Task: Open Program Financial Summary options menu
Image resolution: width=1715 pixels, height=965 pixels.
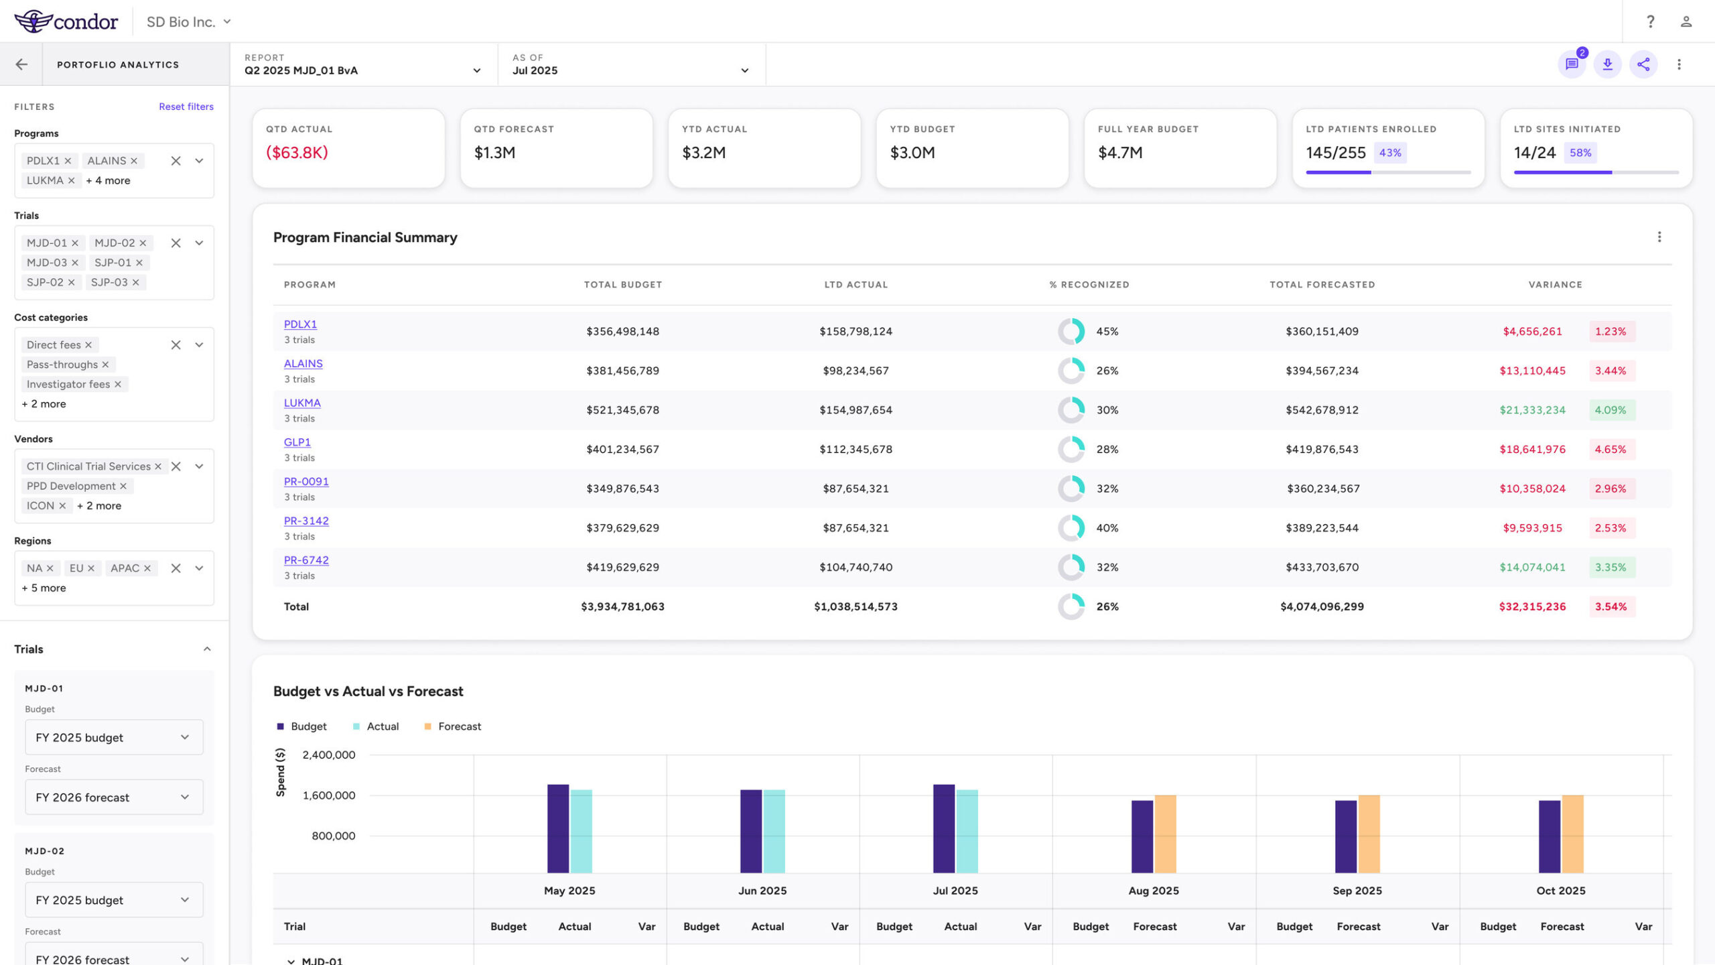Action: (1659, 237)
